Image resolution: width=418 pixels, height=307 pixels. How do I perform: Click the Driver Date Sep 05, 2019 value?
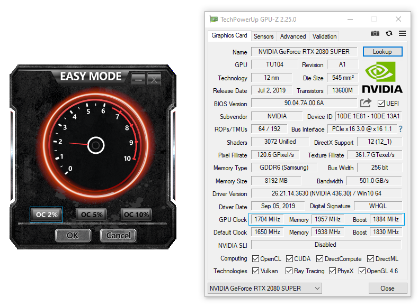pos(278,206)
